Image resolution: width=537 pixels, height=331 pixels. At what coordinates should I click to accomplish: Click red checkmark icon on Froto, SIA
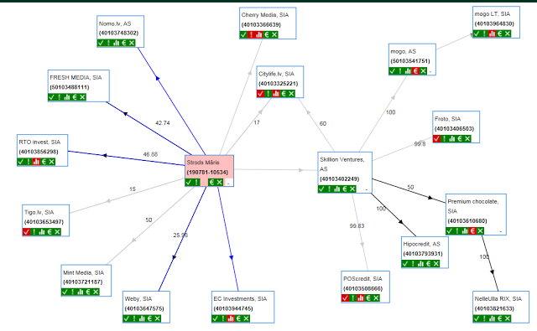(x=436, y=138)
